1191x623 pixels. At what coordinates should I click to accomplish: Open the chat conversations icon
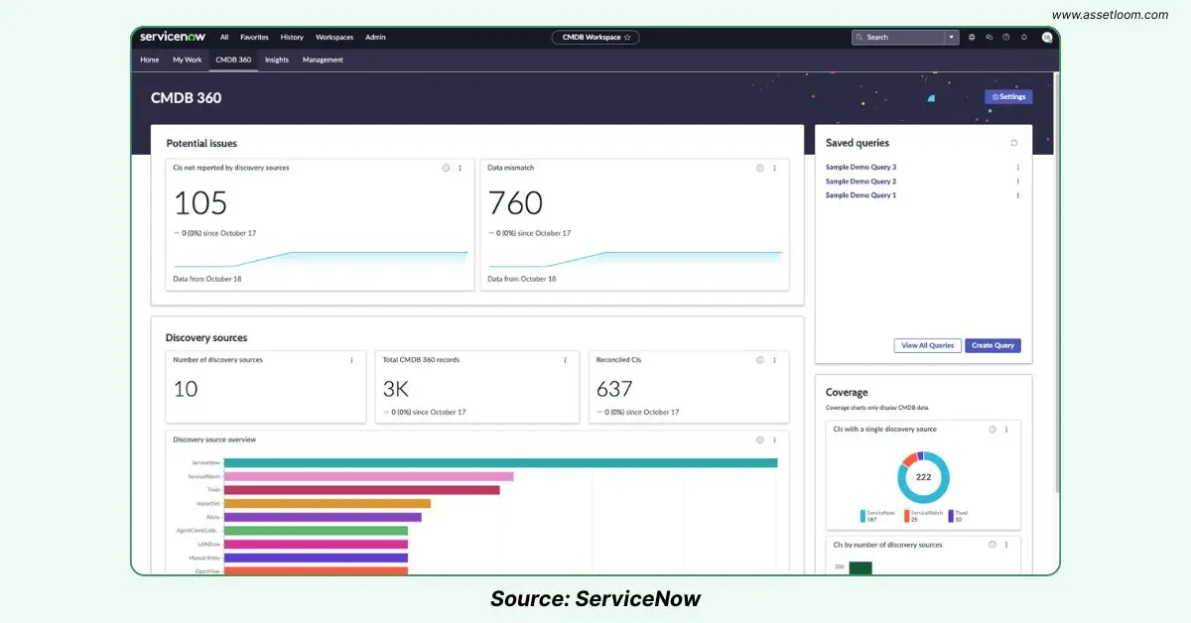pyautogui.click(x=989, y=37)
